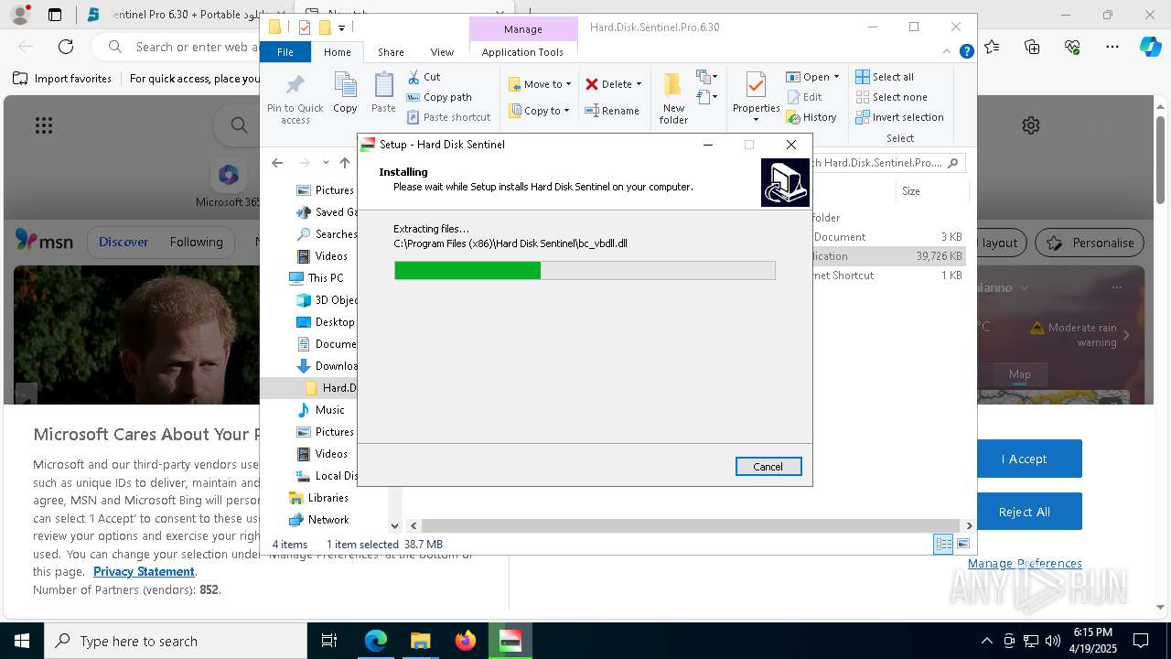The width and height of the screenshot is (1171, 659).
Task: Click the Personalise button on MSN
Action: [x=1090, y=243]
